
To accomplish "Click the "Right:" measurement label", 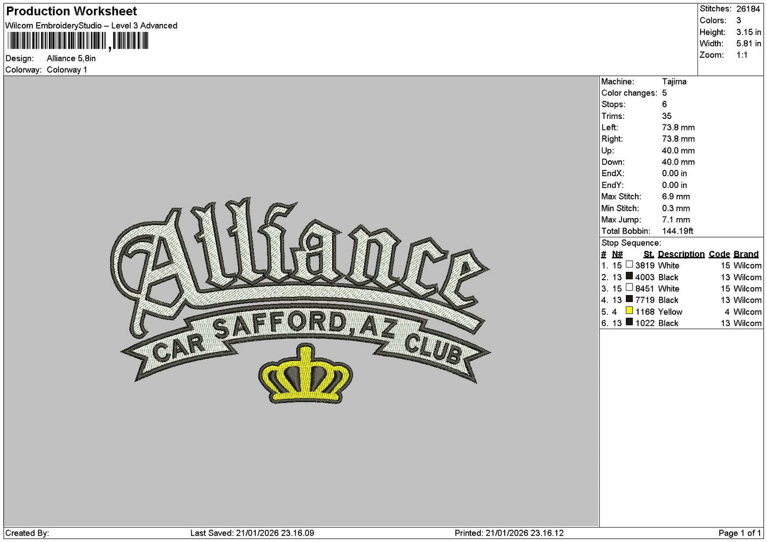I will [612, 139].
